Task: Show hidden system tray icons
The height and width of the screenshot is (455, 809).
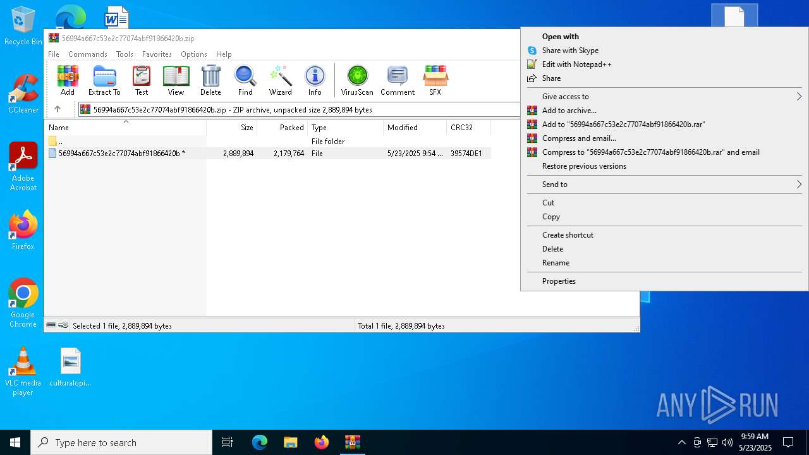Action: (681, 442)
